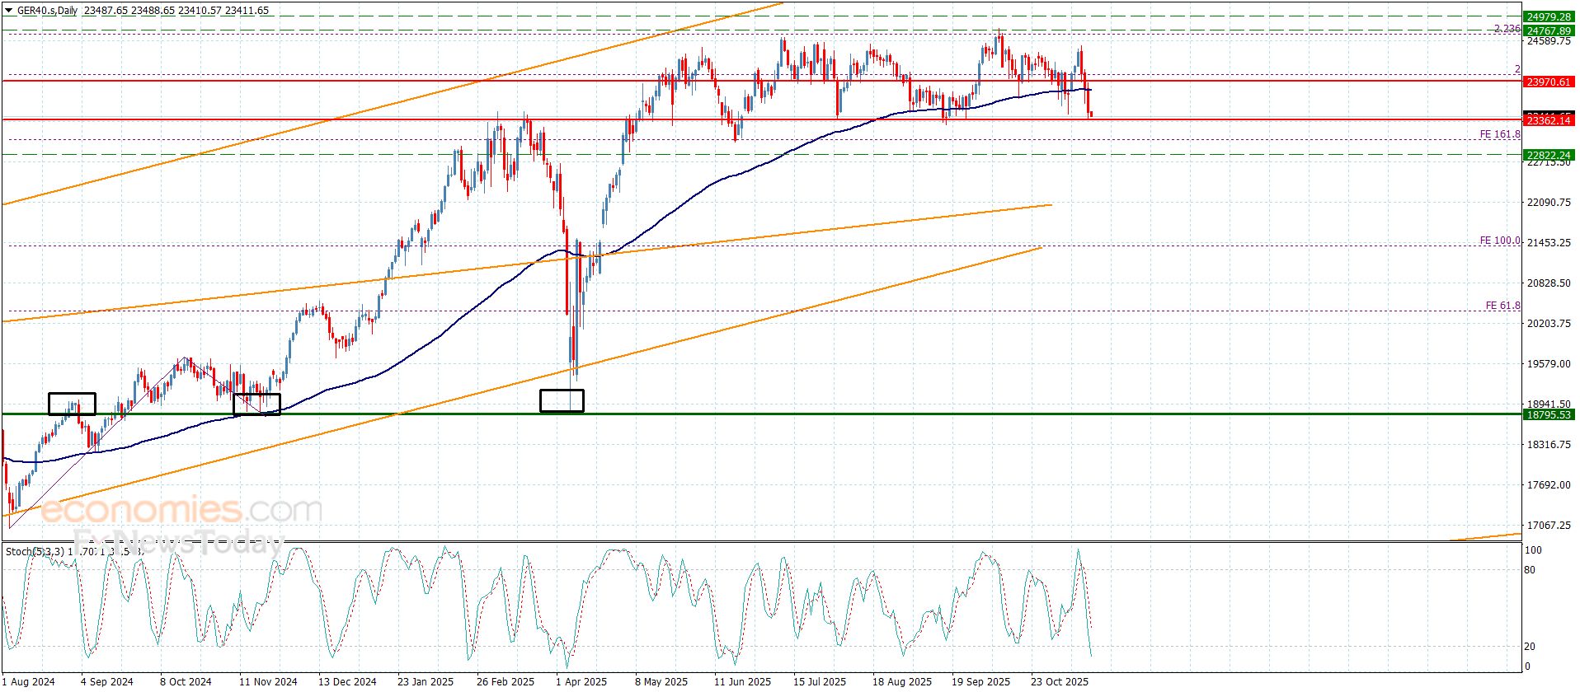Select the FE 100.0 Fibonacci label

1499,241
